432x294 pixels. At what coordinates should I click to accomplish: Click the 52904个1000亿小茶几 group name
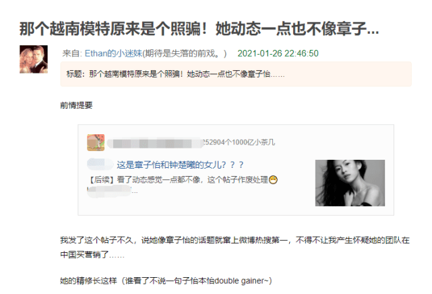[x=239, y=142]
